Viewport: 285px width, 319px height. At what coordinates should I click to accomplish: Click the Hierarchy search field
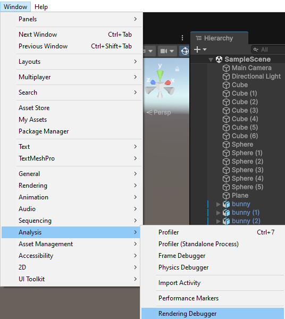[x=268, y=49]
